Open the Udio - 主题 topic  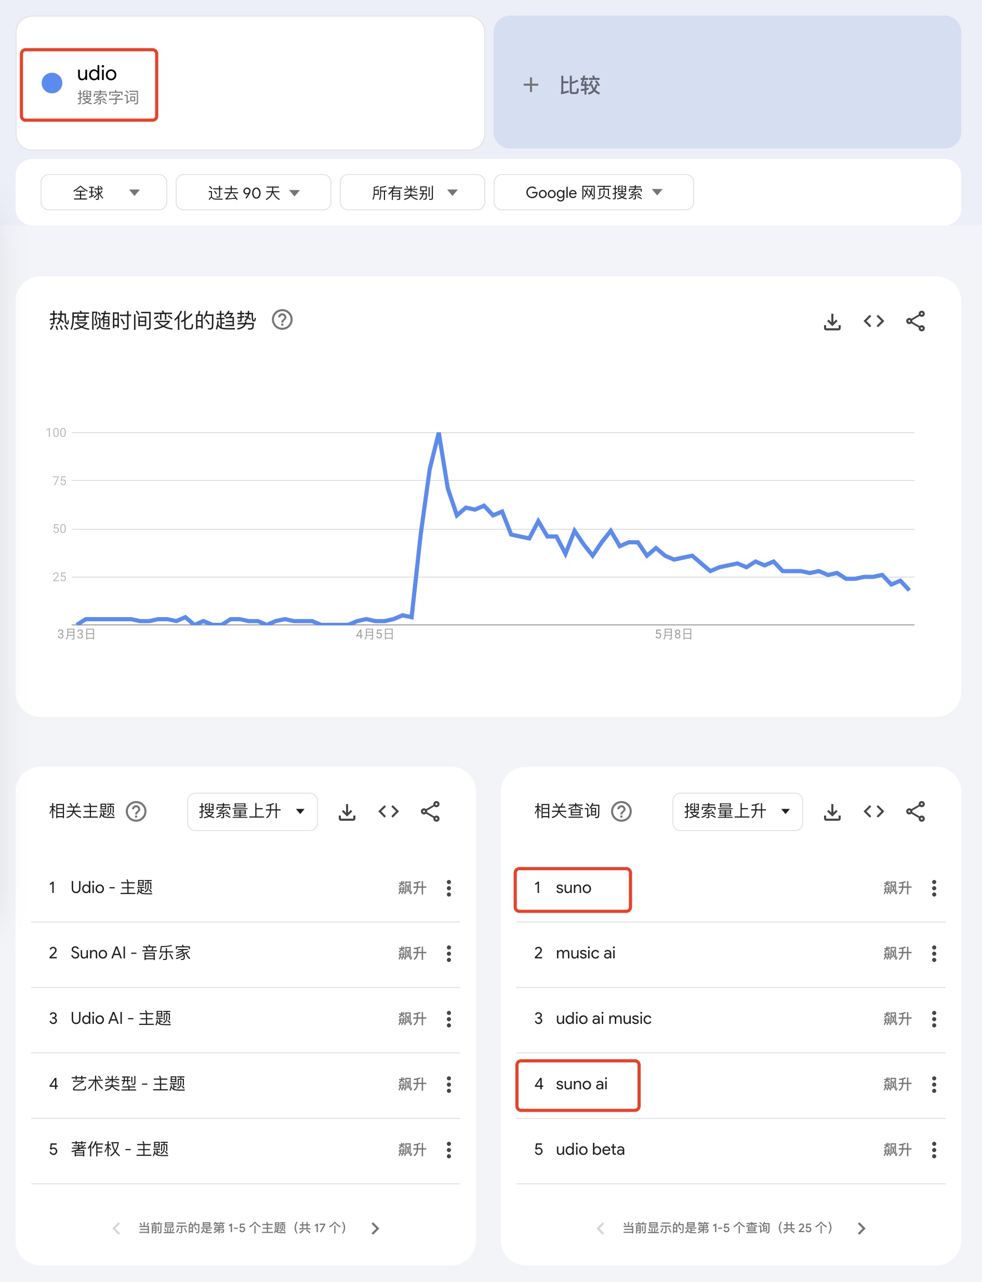(x=112, y=888)
